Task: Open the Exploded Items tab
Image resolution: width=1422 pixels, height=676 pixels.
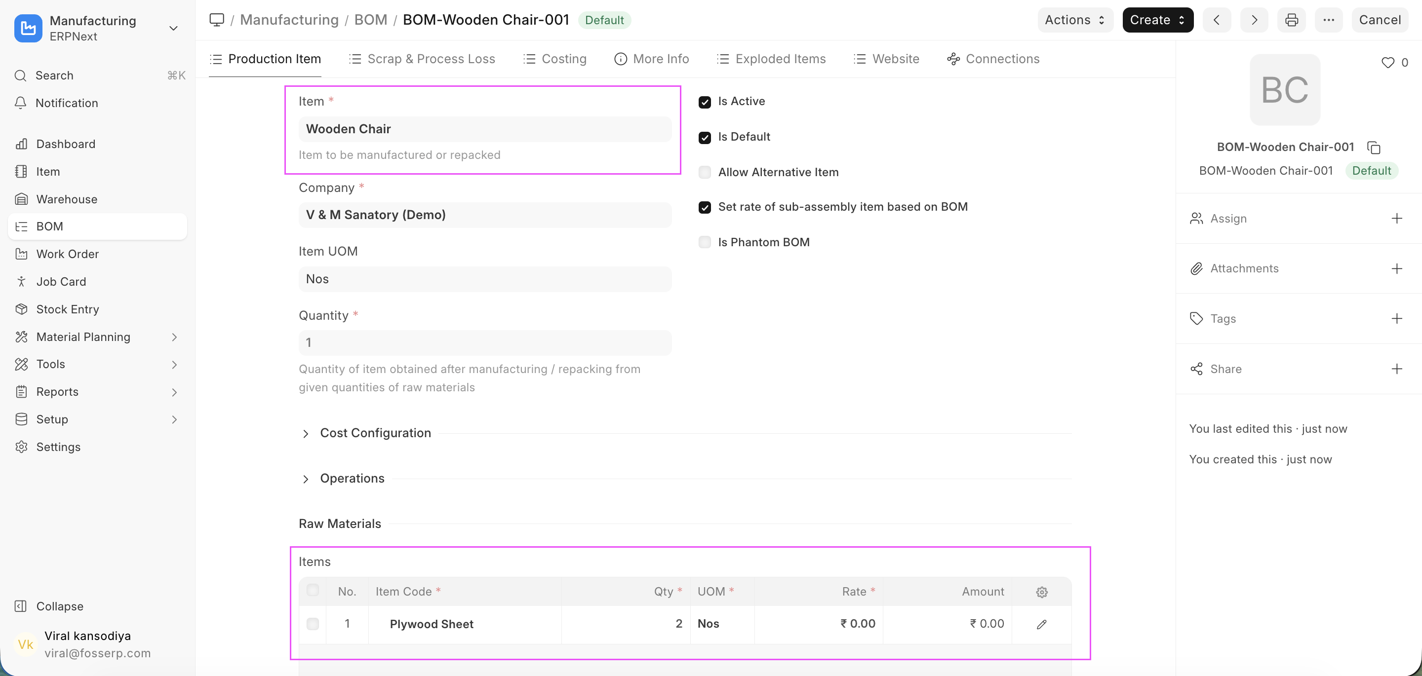Action: pos(771,59)
